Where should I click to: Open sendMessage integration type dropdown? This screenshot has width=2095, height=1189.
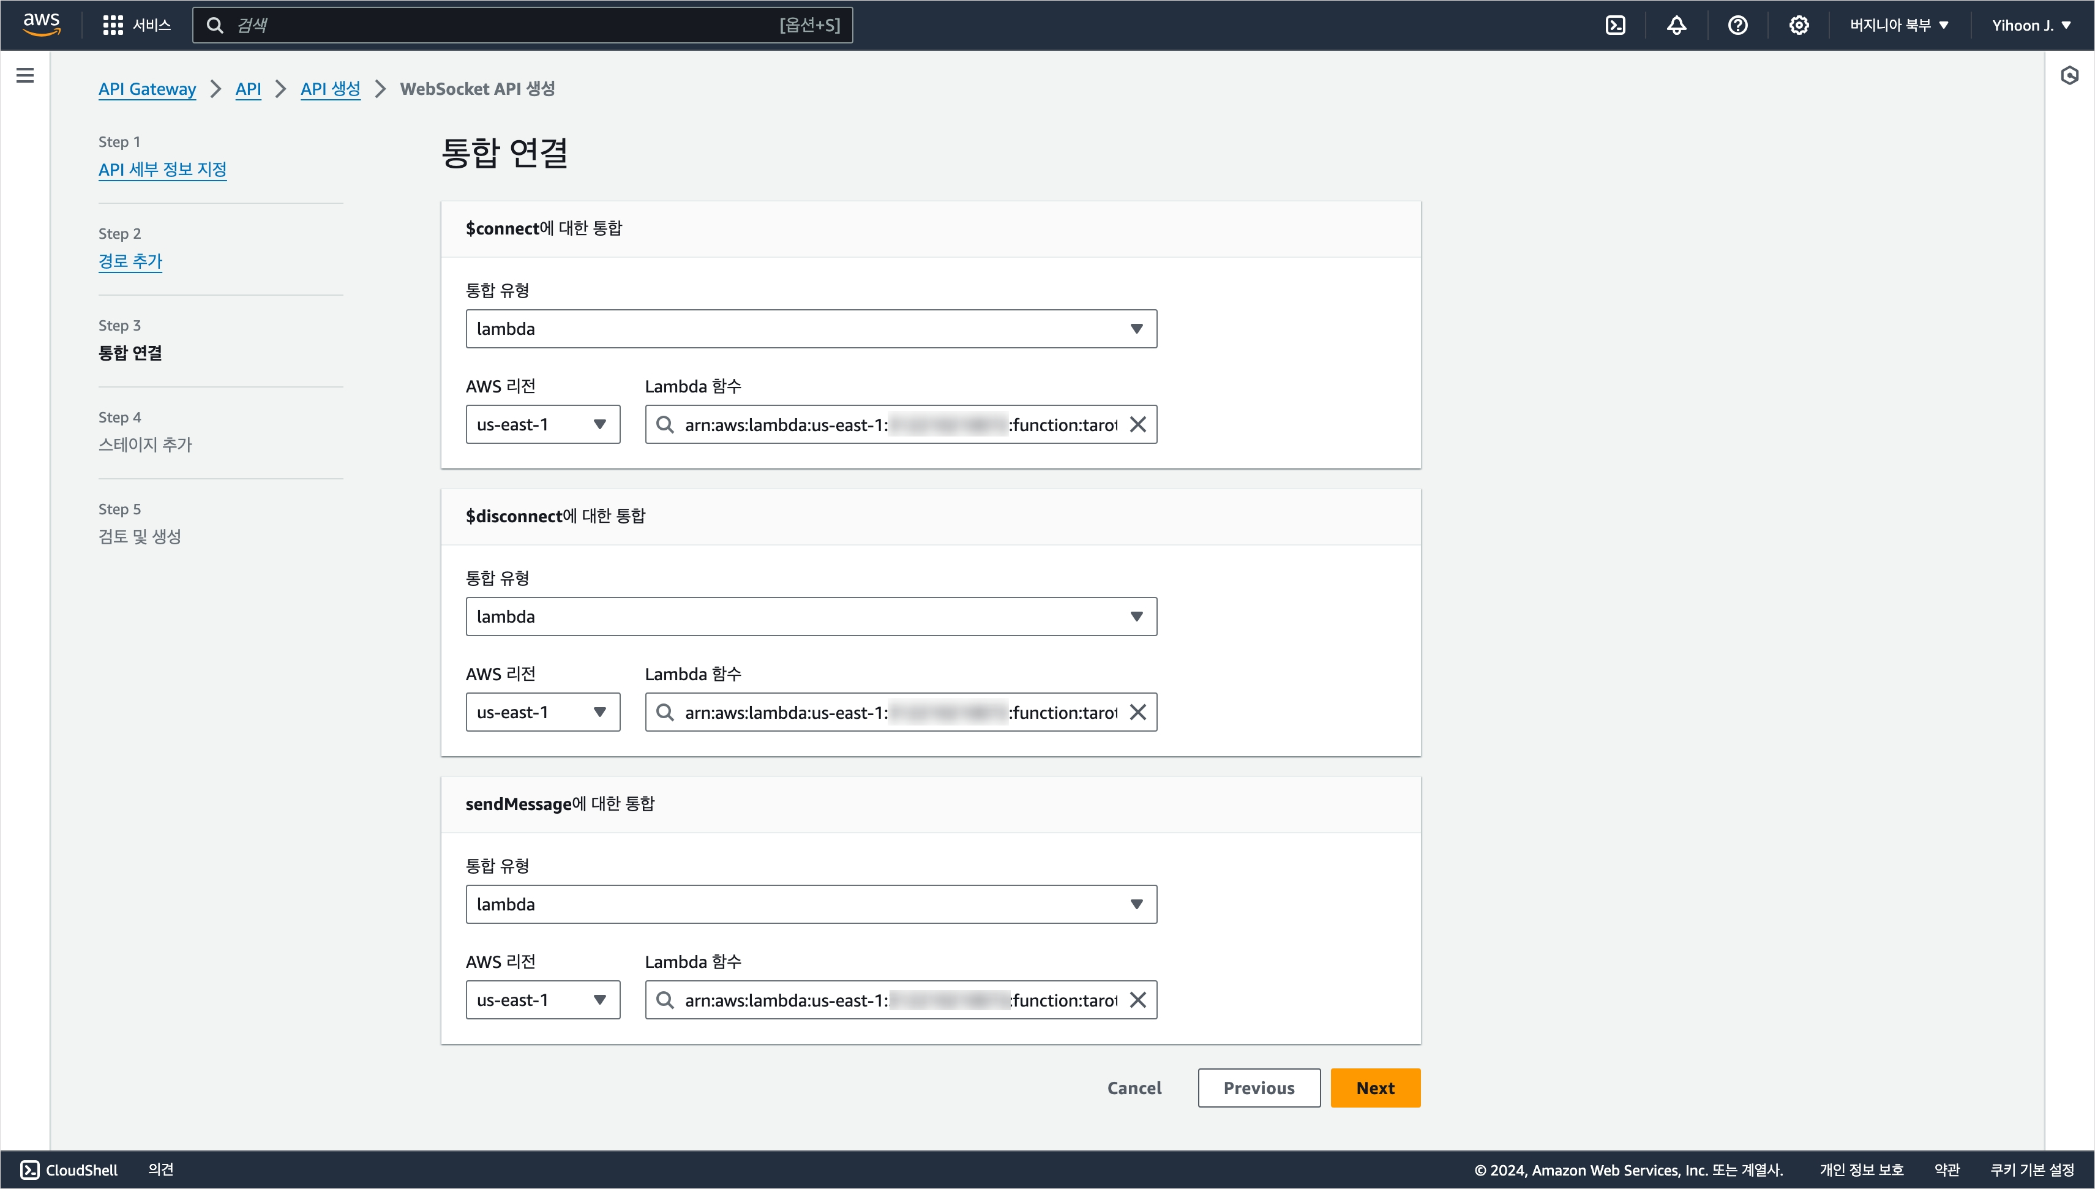pos(811,904)
